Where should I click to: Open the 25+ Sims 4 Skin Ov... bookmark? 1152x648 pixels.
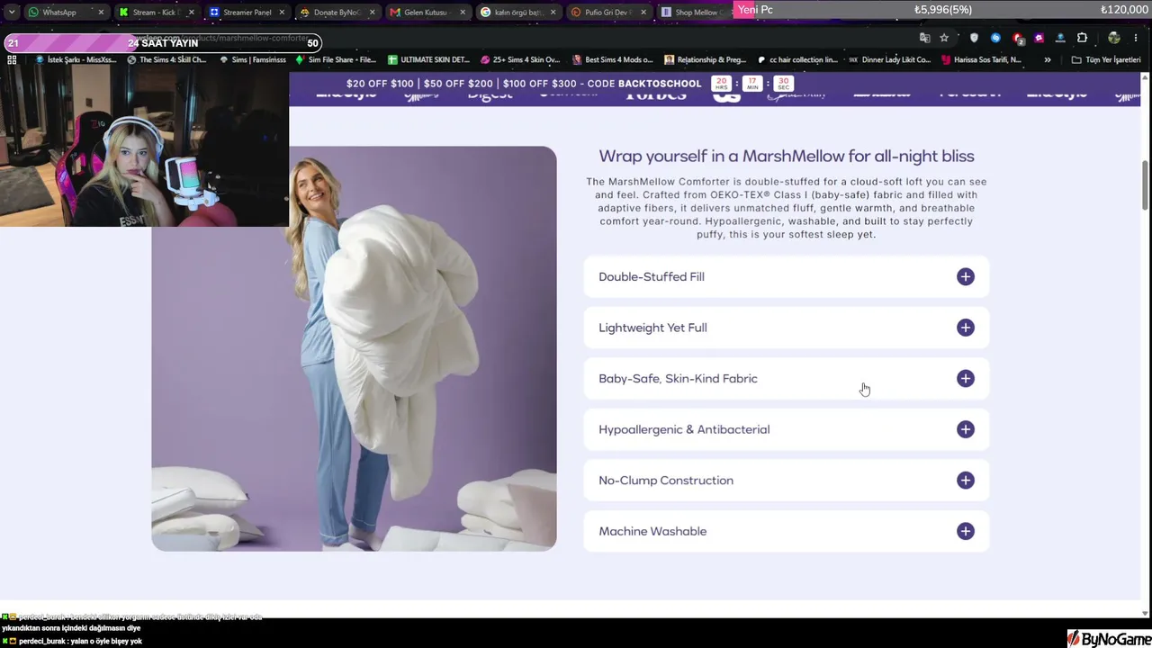[521, 60]
